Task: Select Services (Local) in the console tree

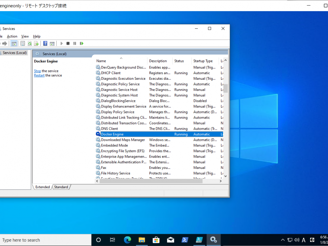Action: tap(15, 53)
